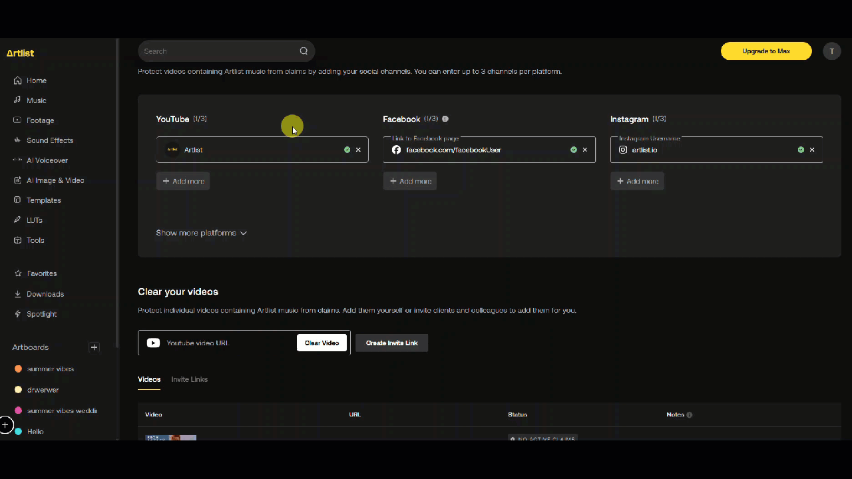Remove the facebook.com/facebookUser page entry

[585, 150]
